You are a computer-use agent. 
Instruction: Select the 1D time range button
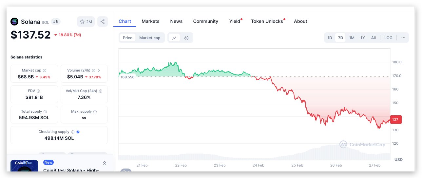tap(330, 38)
